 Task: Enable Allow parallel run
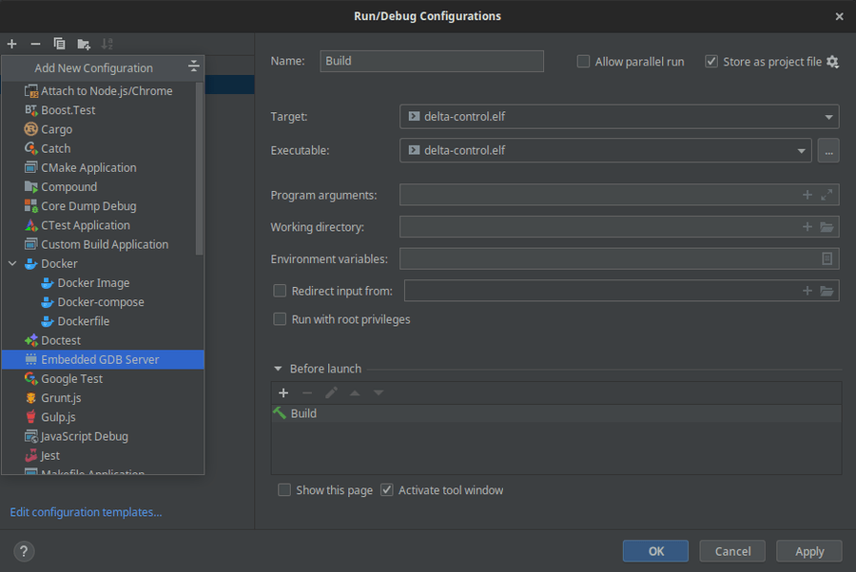coord(583,61)
